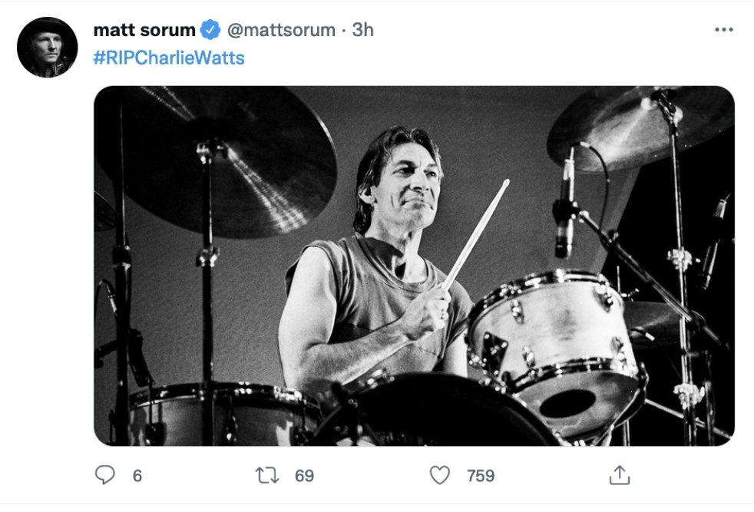Viewport: 754px width, 512px height.
Task: Click the drumstick in the photo
Action: 478,230
